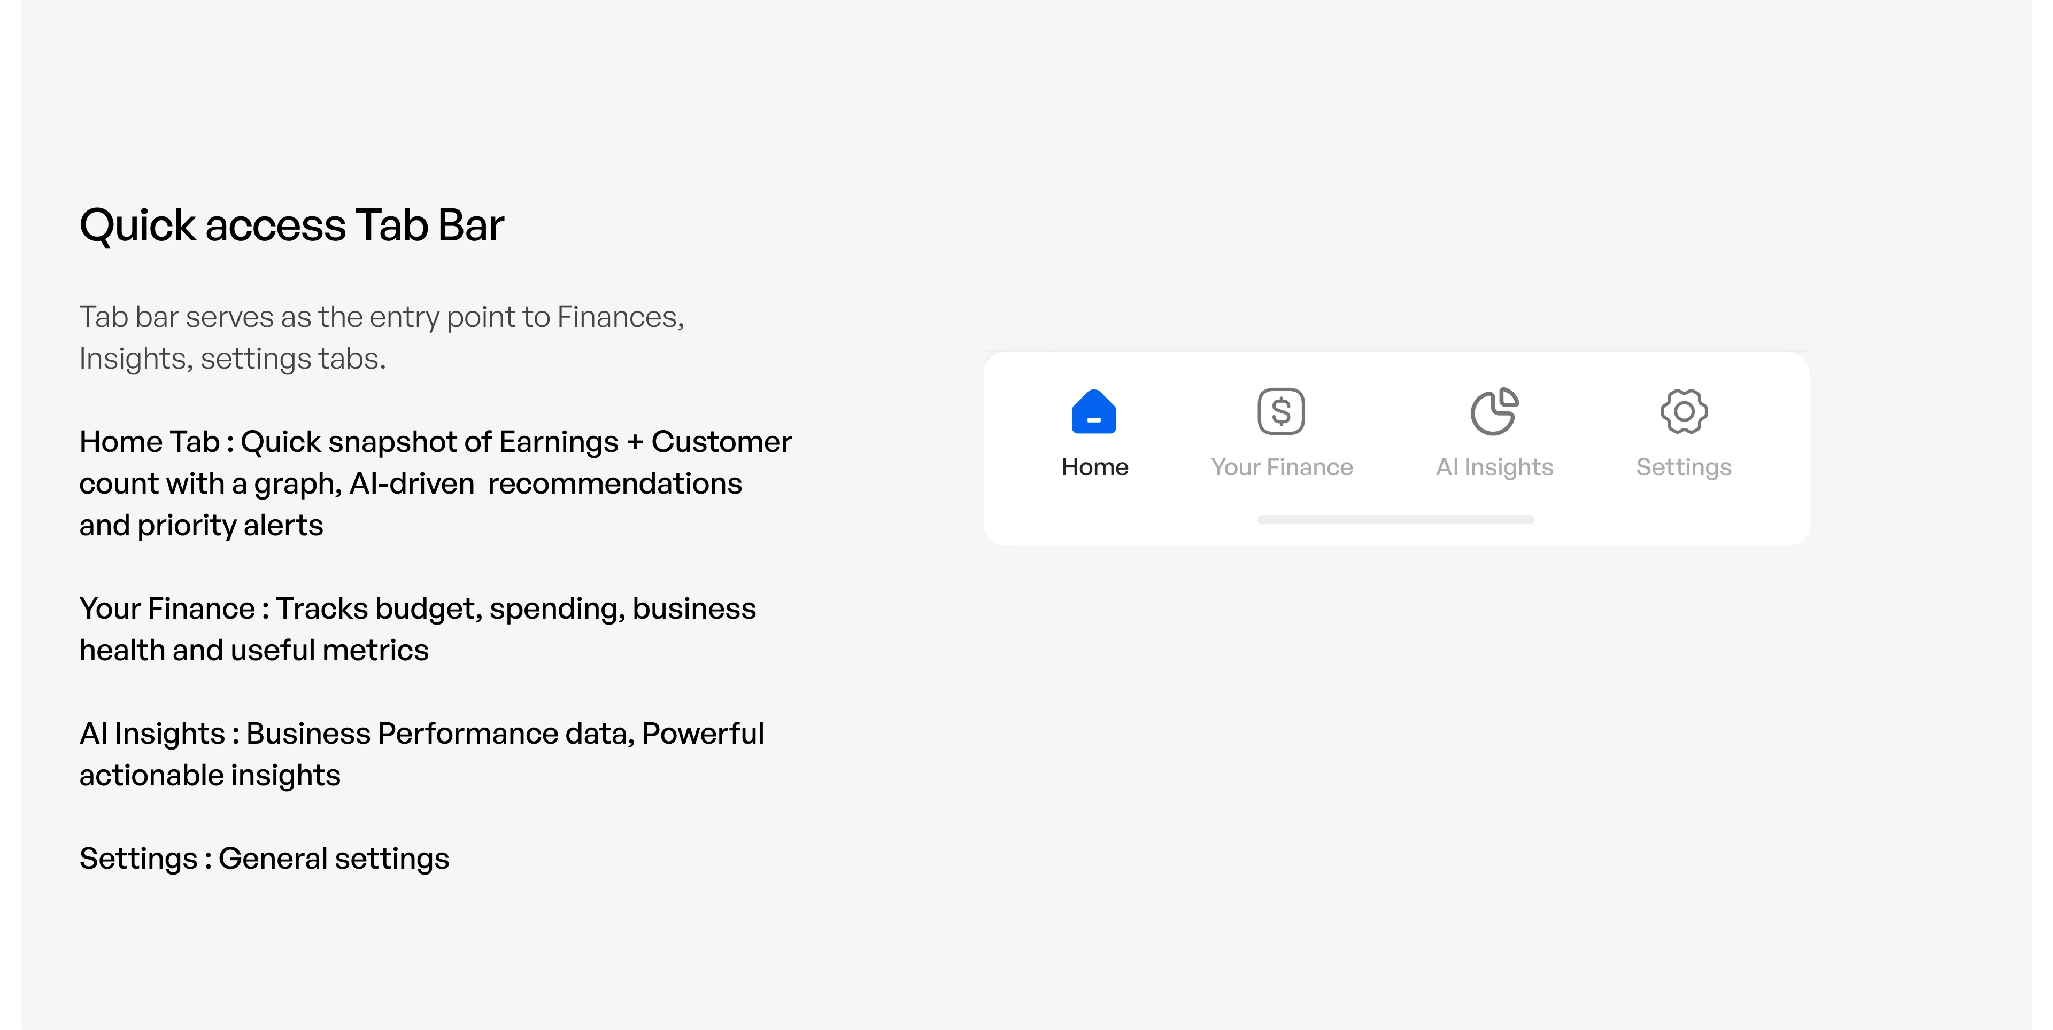2053x1030 pixels.
Task: Click the text Insights, settings tabs.
Action: (233, 359)
